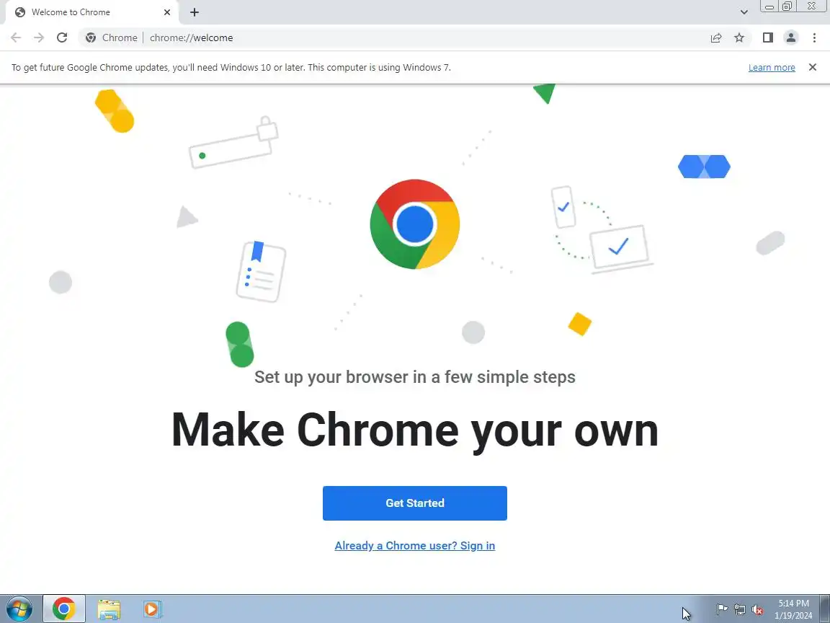Go forward to the next page

39,37
